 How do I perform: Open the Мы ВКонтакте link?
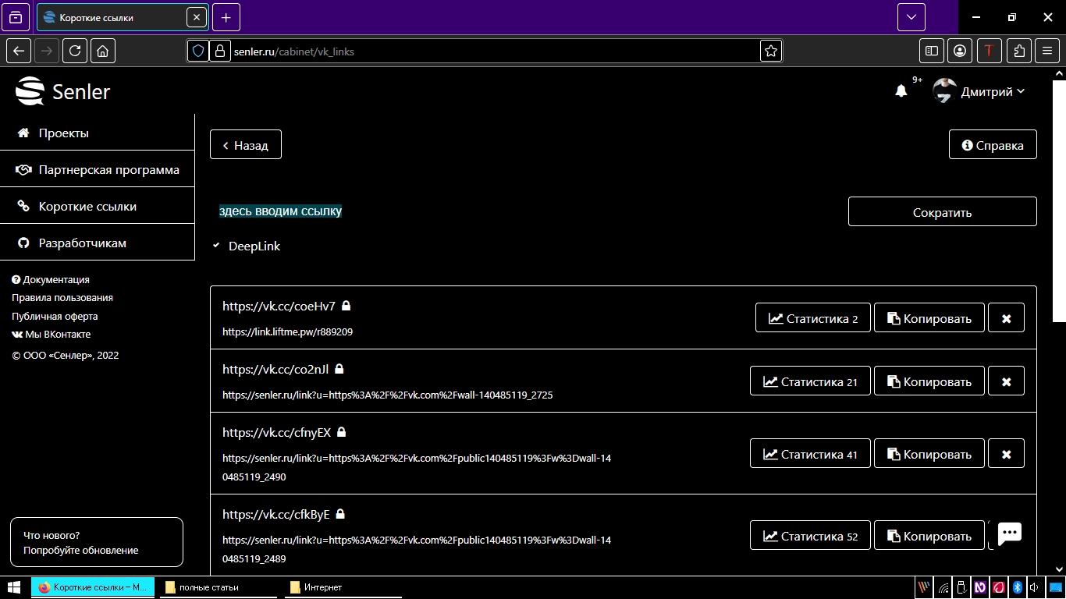pos(52,334)
